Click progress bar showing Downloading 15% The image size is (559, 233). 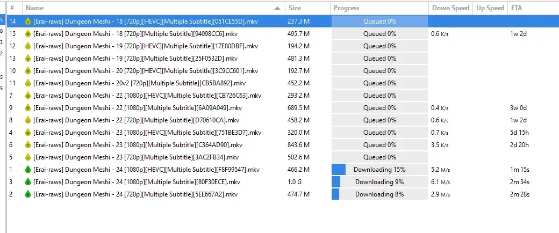pos(379,170)
